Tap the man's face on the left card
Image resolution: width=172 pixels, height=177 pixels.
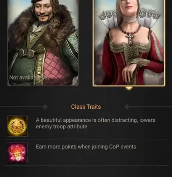point(43,11)
